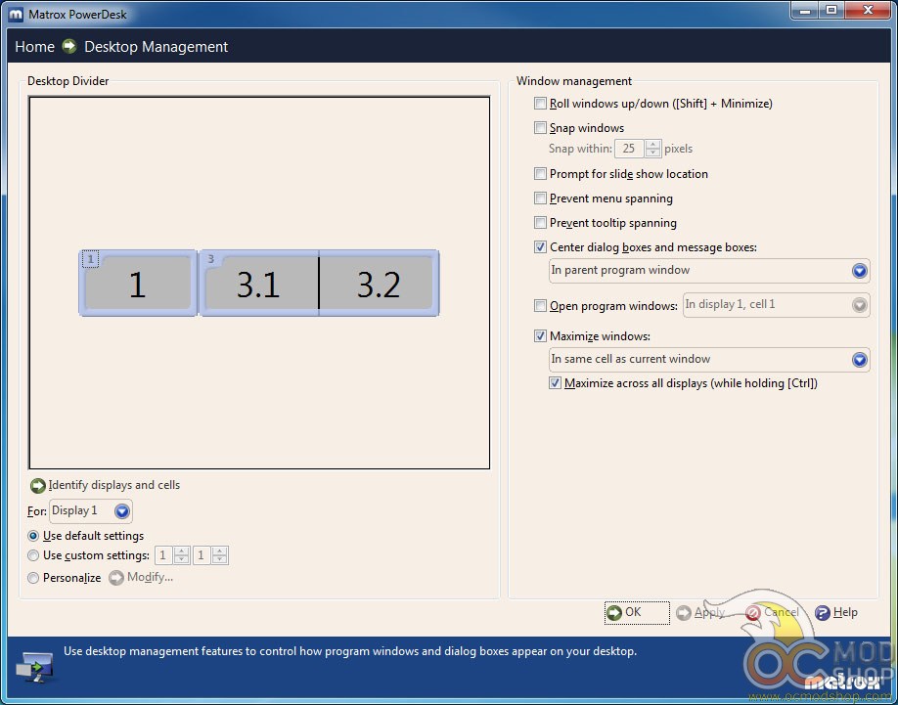Open the In display 1, cell 1 dropdown
The image size is (898, 705).
776,305
